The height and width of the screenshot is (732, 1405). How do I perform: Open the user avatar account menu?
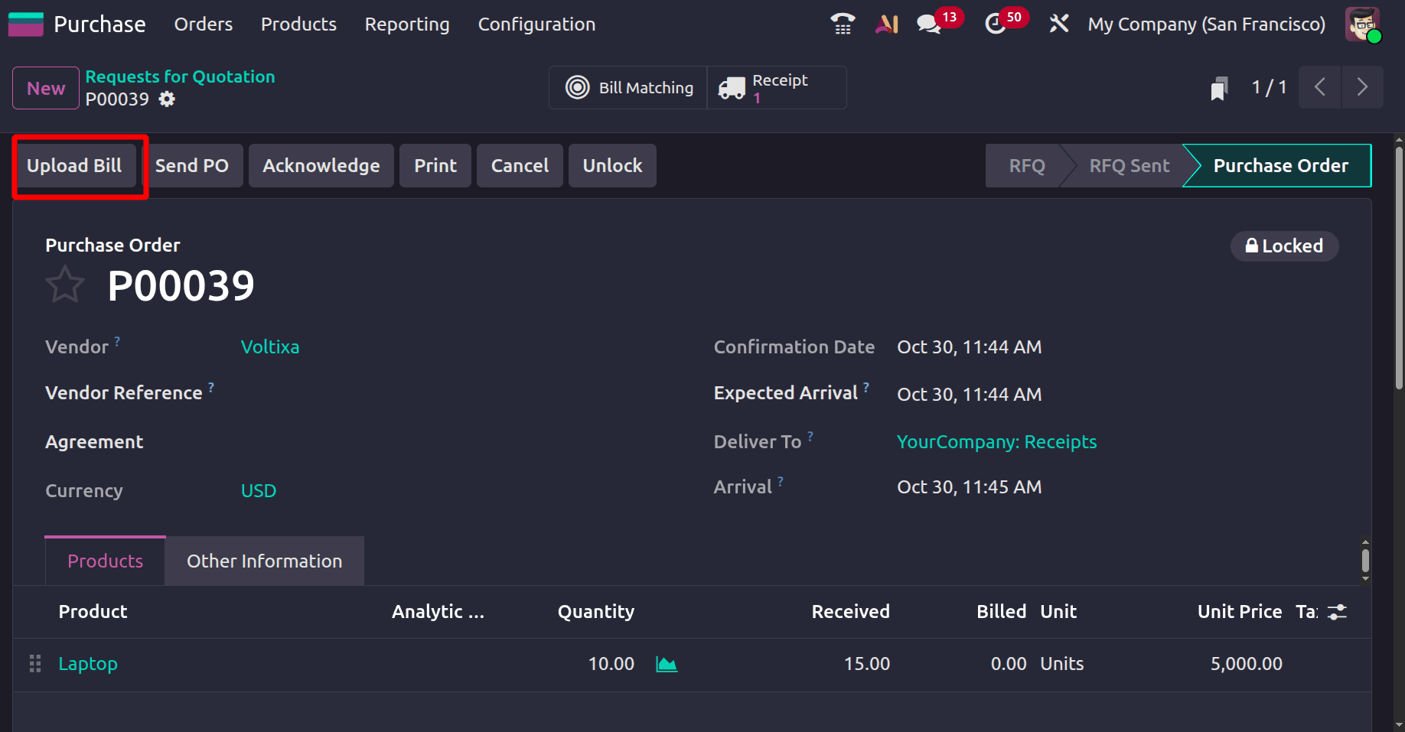[1364, 24]
